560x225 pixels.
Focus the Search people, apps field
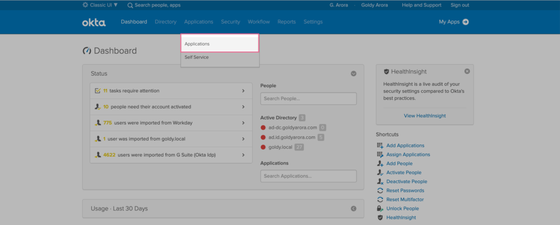[x=158, y=5]
